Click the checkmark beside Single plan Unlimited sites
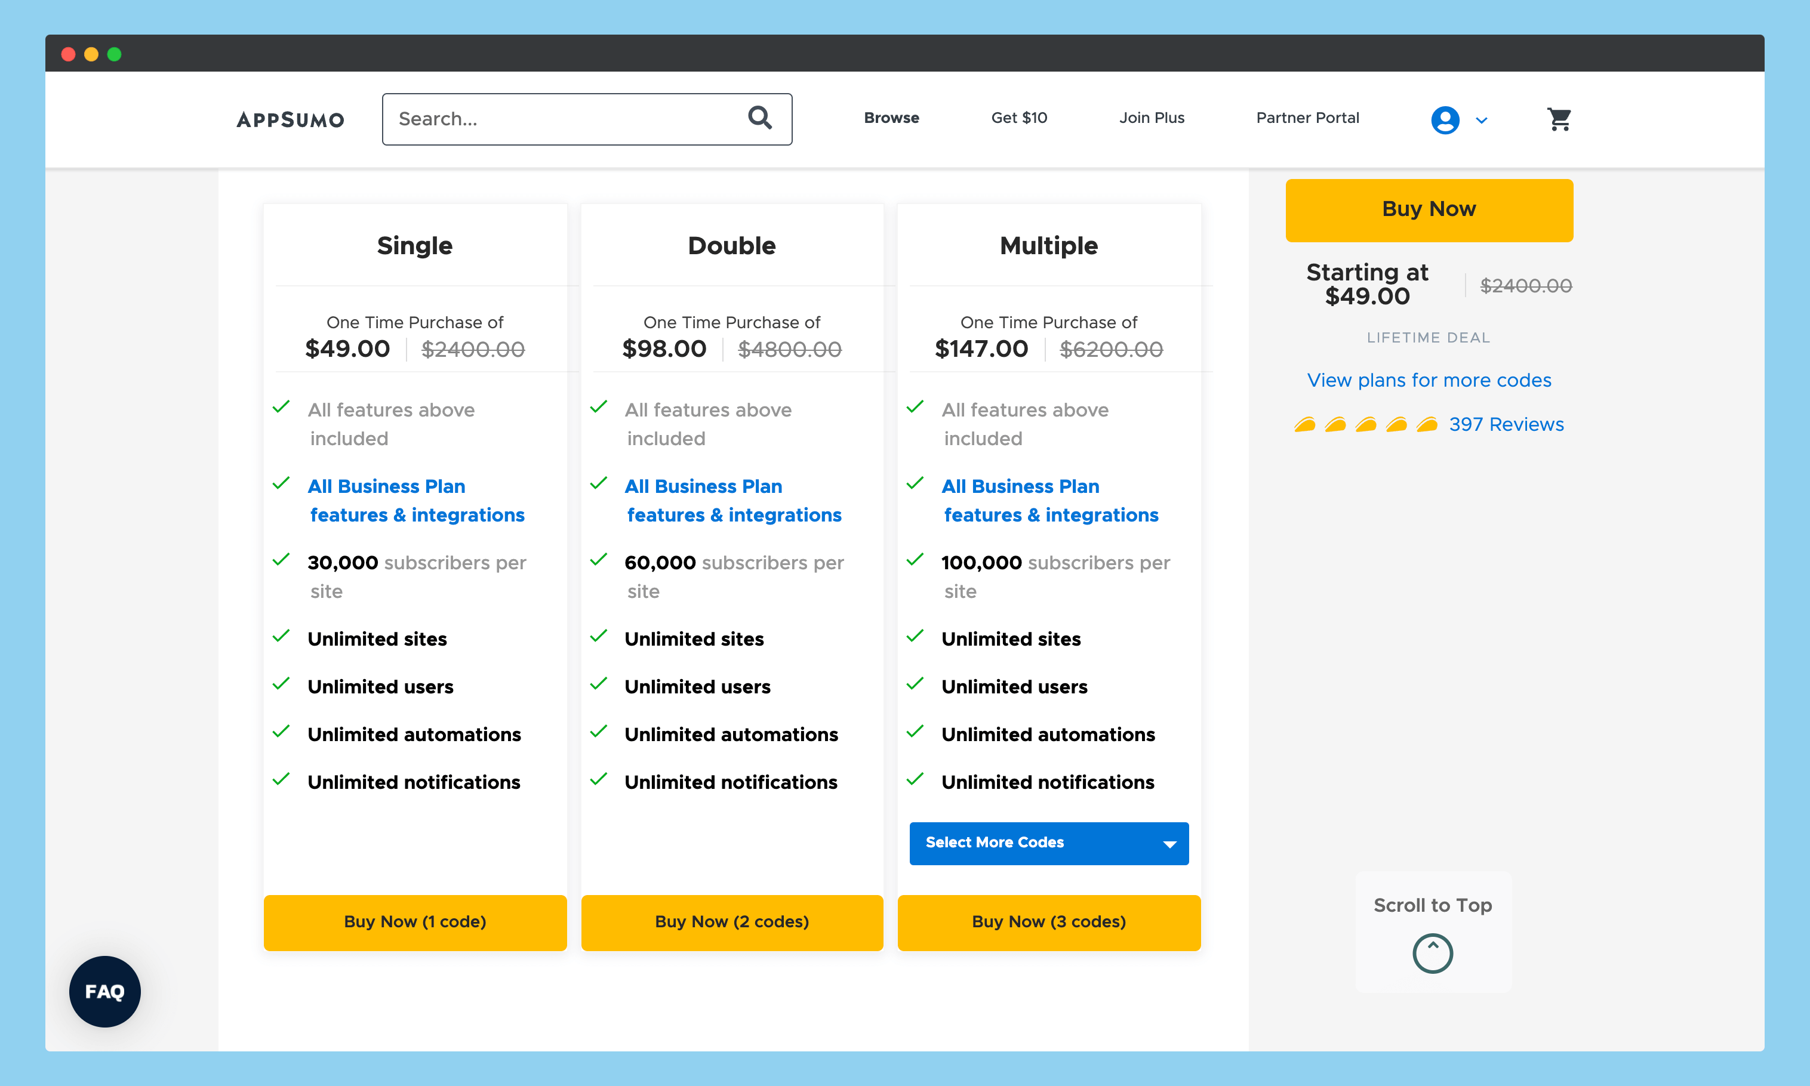This screenshot has height=1086, width=1810. point(281,636)
